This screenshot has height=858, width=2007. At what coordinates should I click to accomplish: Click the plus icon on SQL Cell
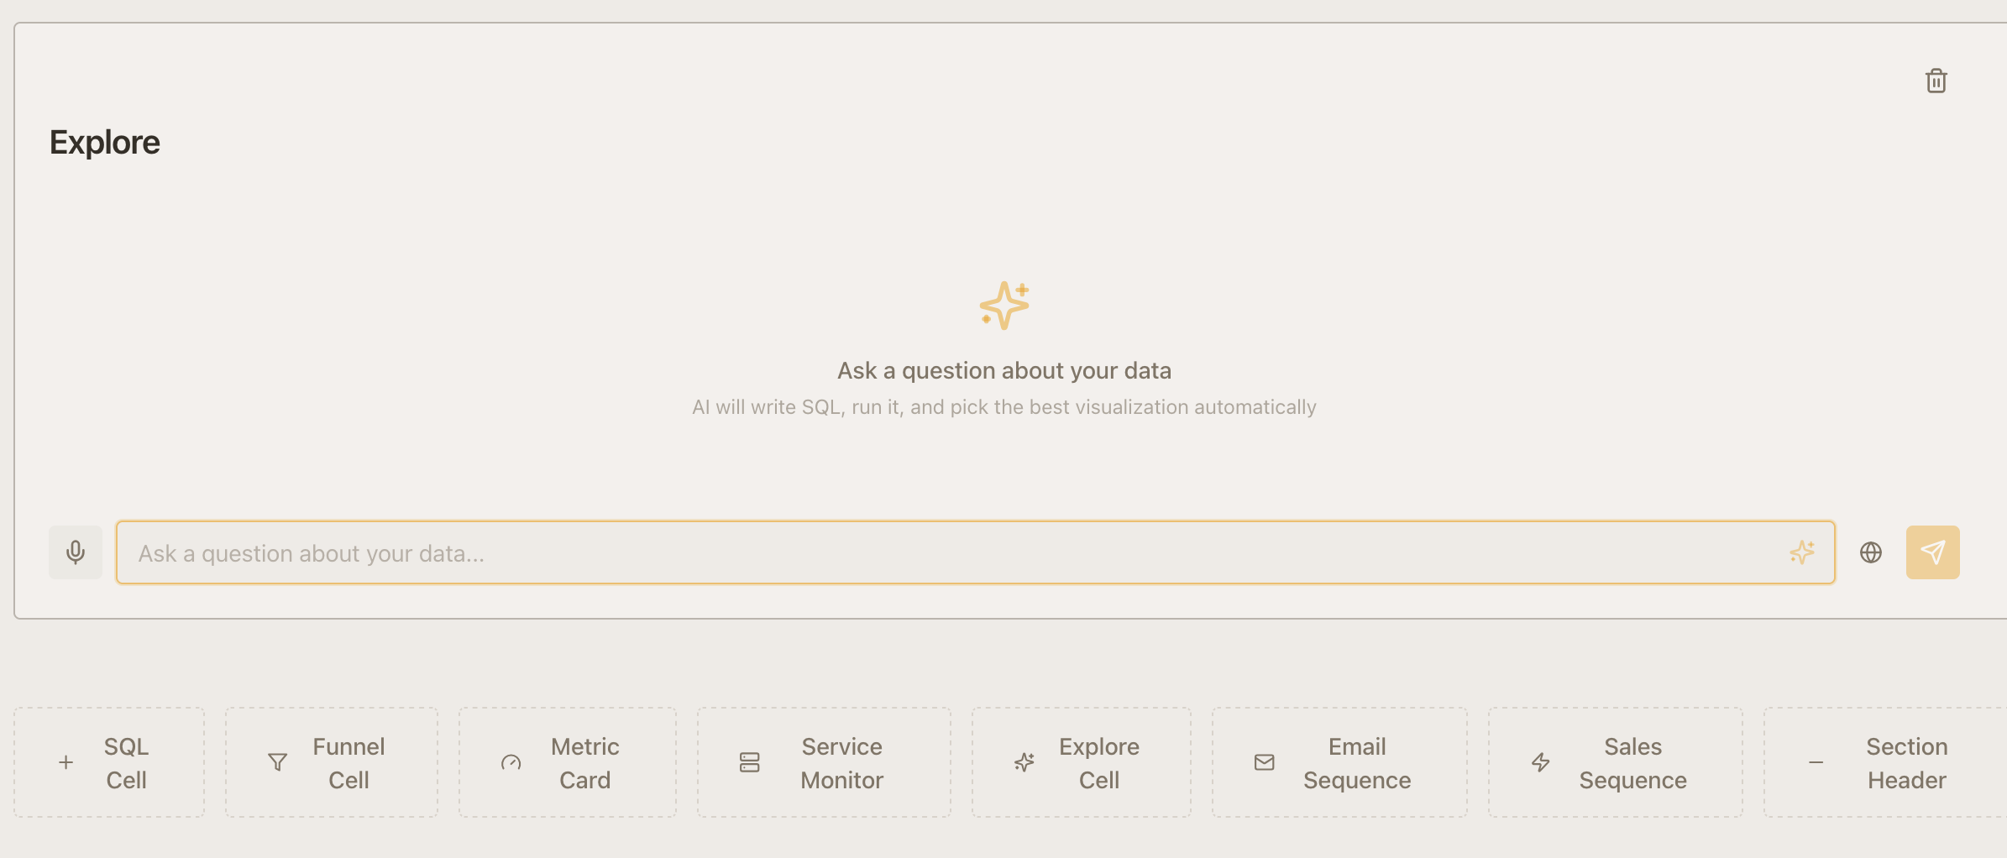click(66, 762)
